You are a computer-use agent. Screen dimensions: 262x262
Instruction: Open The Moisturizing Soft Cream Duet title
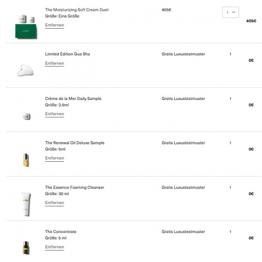77,10
